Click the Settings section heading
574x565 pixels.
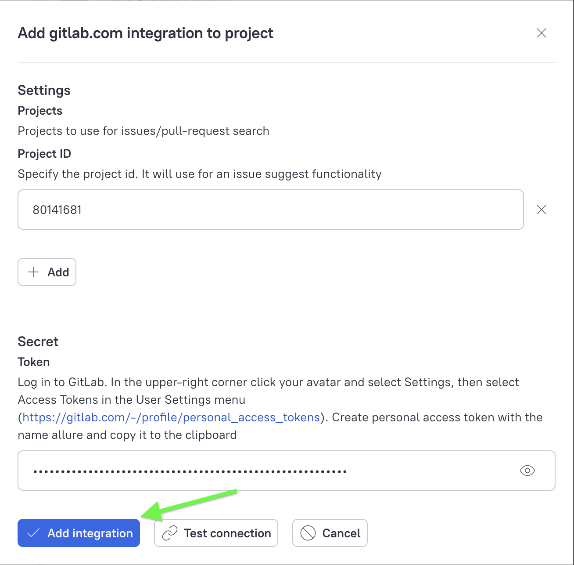click(44, 91)
